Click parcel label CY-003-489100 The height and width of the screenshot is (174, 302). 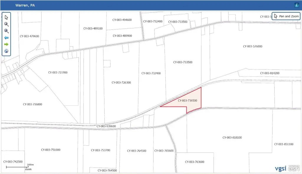pos(93,29)
